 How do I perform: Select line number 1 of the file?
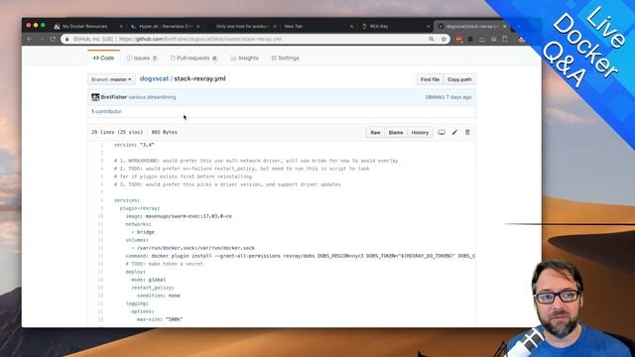[x=101, y=145]
